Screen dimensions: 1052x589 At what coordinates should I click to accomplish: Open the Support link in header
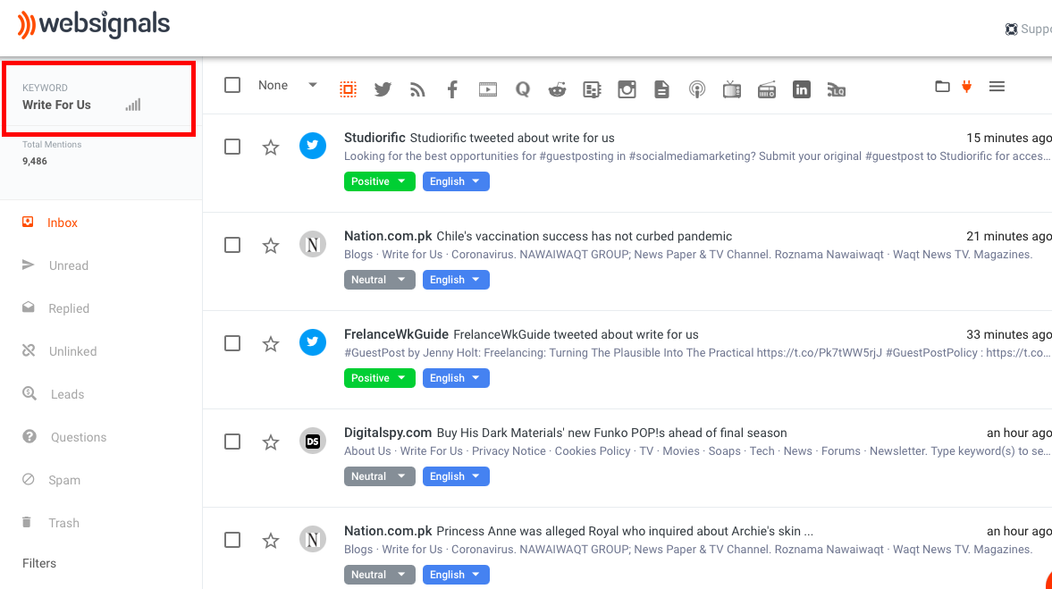[1029, 29]
